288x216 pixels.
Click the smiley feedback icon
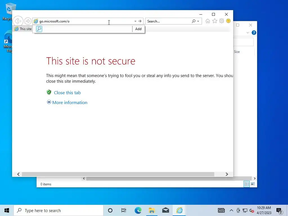pos(228,21)
